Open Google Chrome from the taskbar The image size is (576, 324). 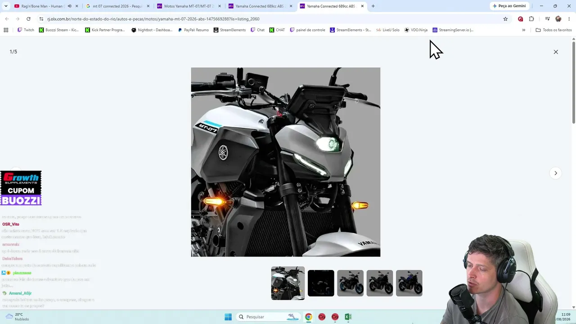[x=309, y=317]
